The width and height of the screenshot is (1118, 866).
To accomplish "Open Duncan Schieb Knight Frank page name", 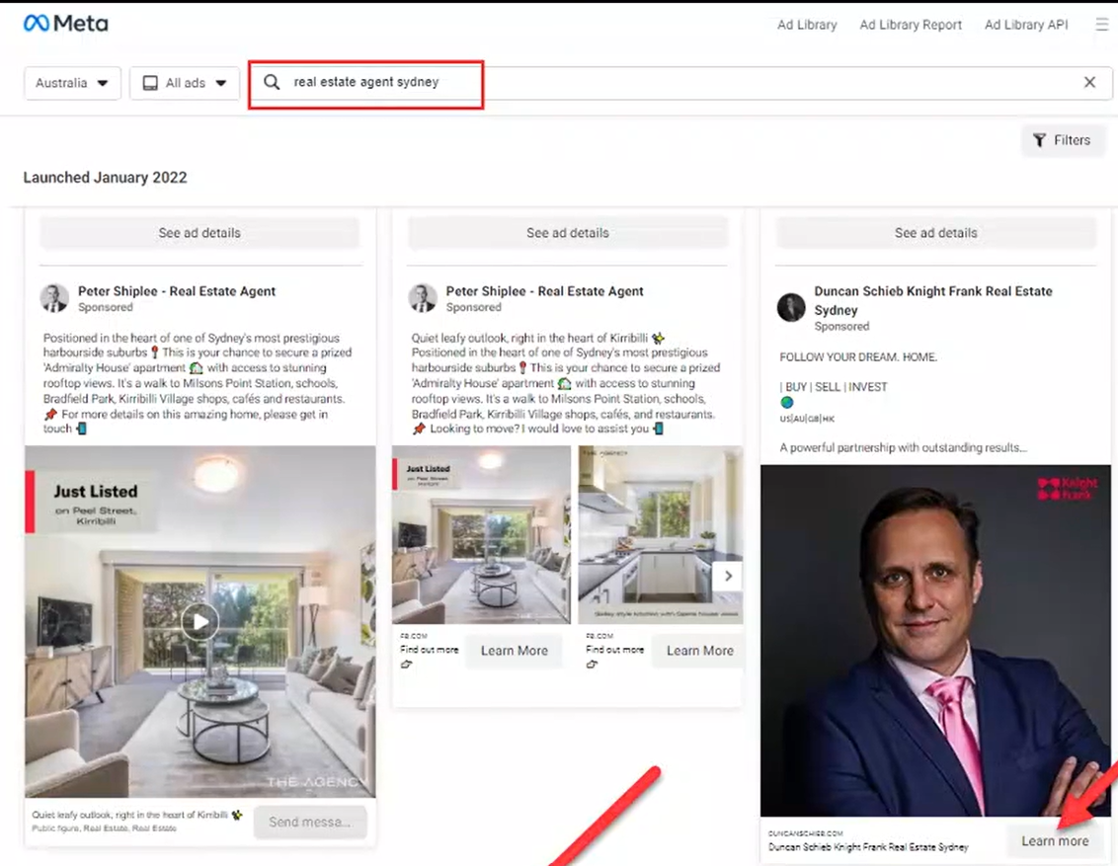I will pyautogui.click(x=932, y=301).
